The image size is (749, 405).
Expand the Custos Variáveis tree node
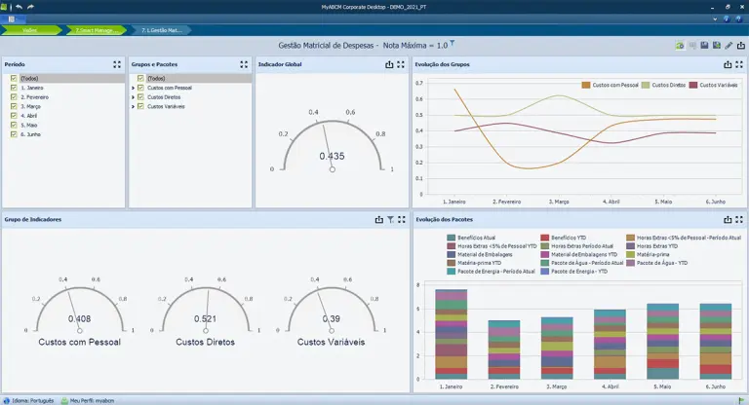(x=133, y=106)
